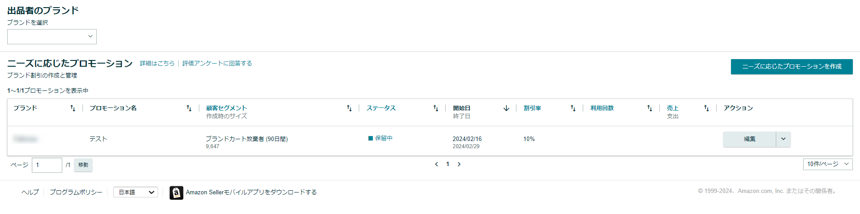Sort by usage count arrows icon
This screenshot has height=214, width=860.
[649, 108]
